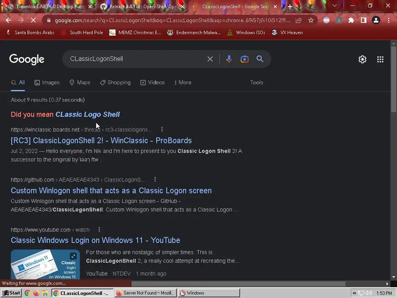
Task: Click the address bar URL
Action: (x=172, y=20)
